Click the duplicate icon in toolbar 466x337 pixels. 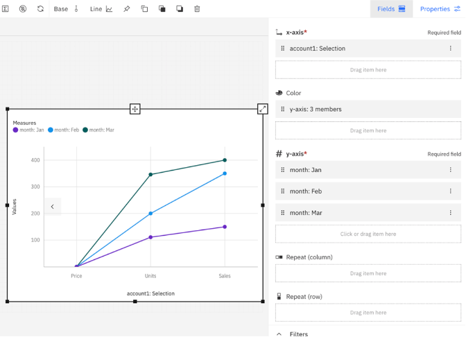point(144,9)
